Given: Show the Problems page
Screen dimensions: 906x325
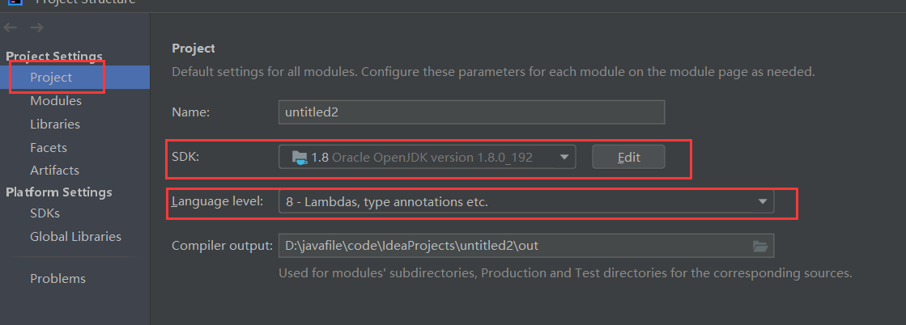Looking at the screenshot, I should tap(57, 279).
